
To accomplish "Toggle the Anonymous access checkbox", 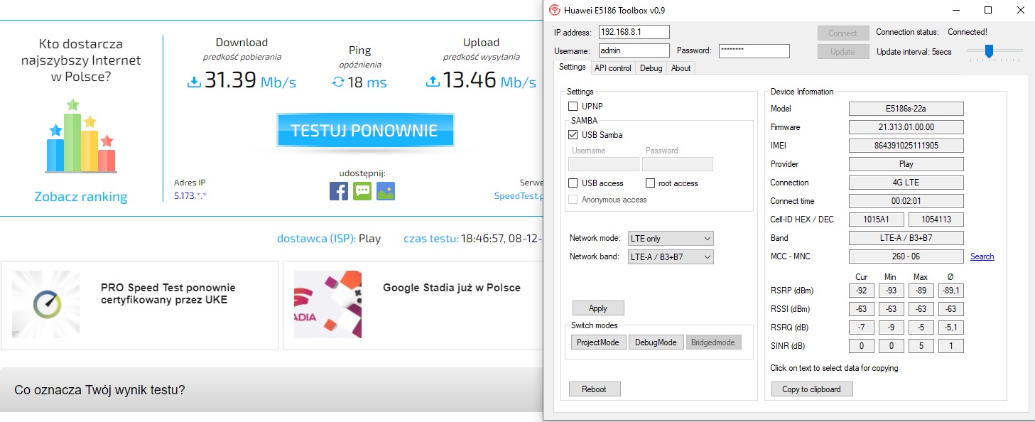I will tap(573, 200).
